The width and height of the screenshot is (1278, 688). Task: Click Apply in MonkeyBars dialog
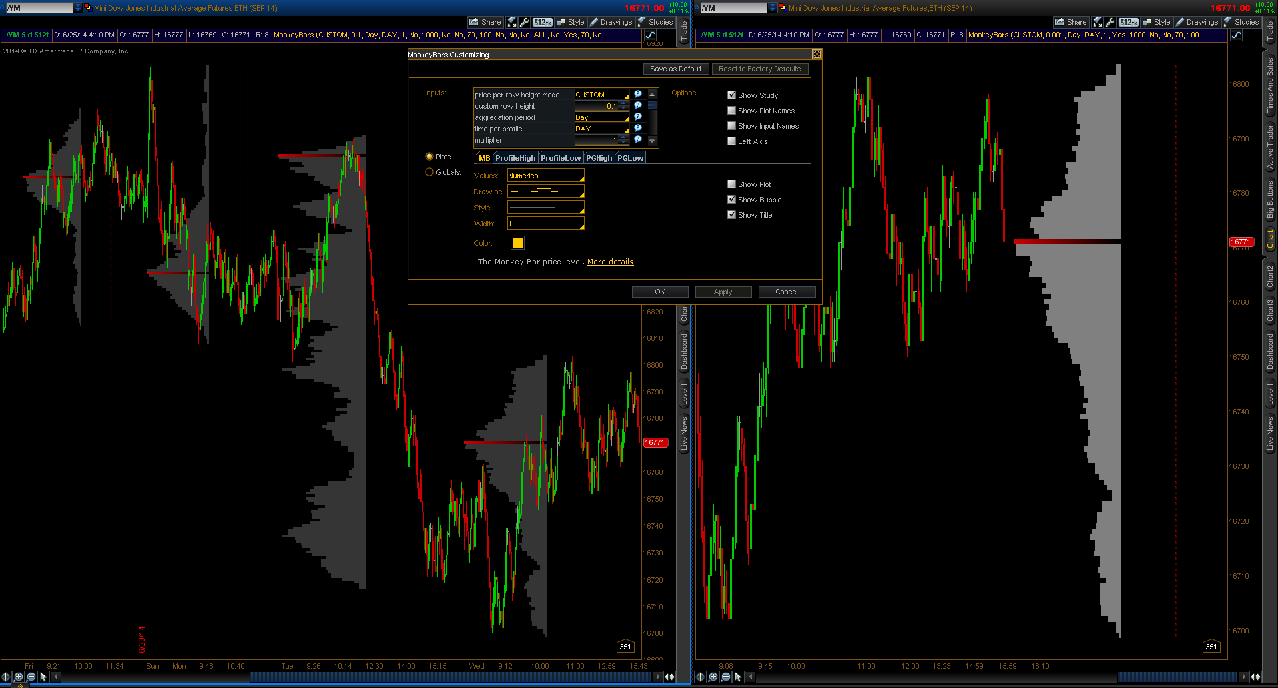(x=723, y=292)
